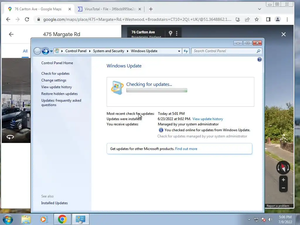Close the VirusTotal tab
Image resolution: width=300 pixels, height=225 pixels.
click(x=140, y=9)
